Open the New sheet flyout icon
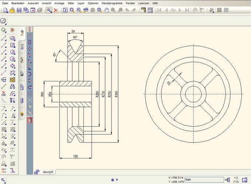Image resolution: width=251 pixels, height=184 pixels. (5, 10)
